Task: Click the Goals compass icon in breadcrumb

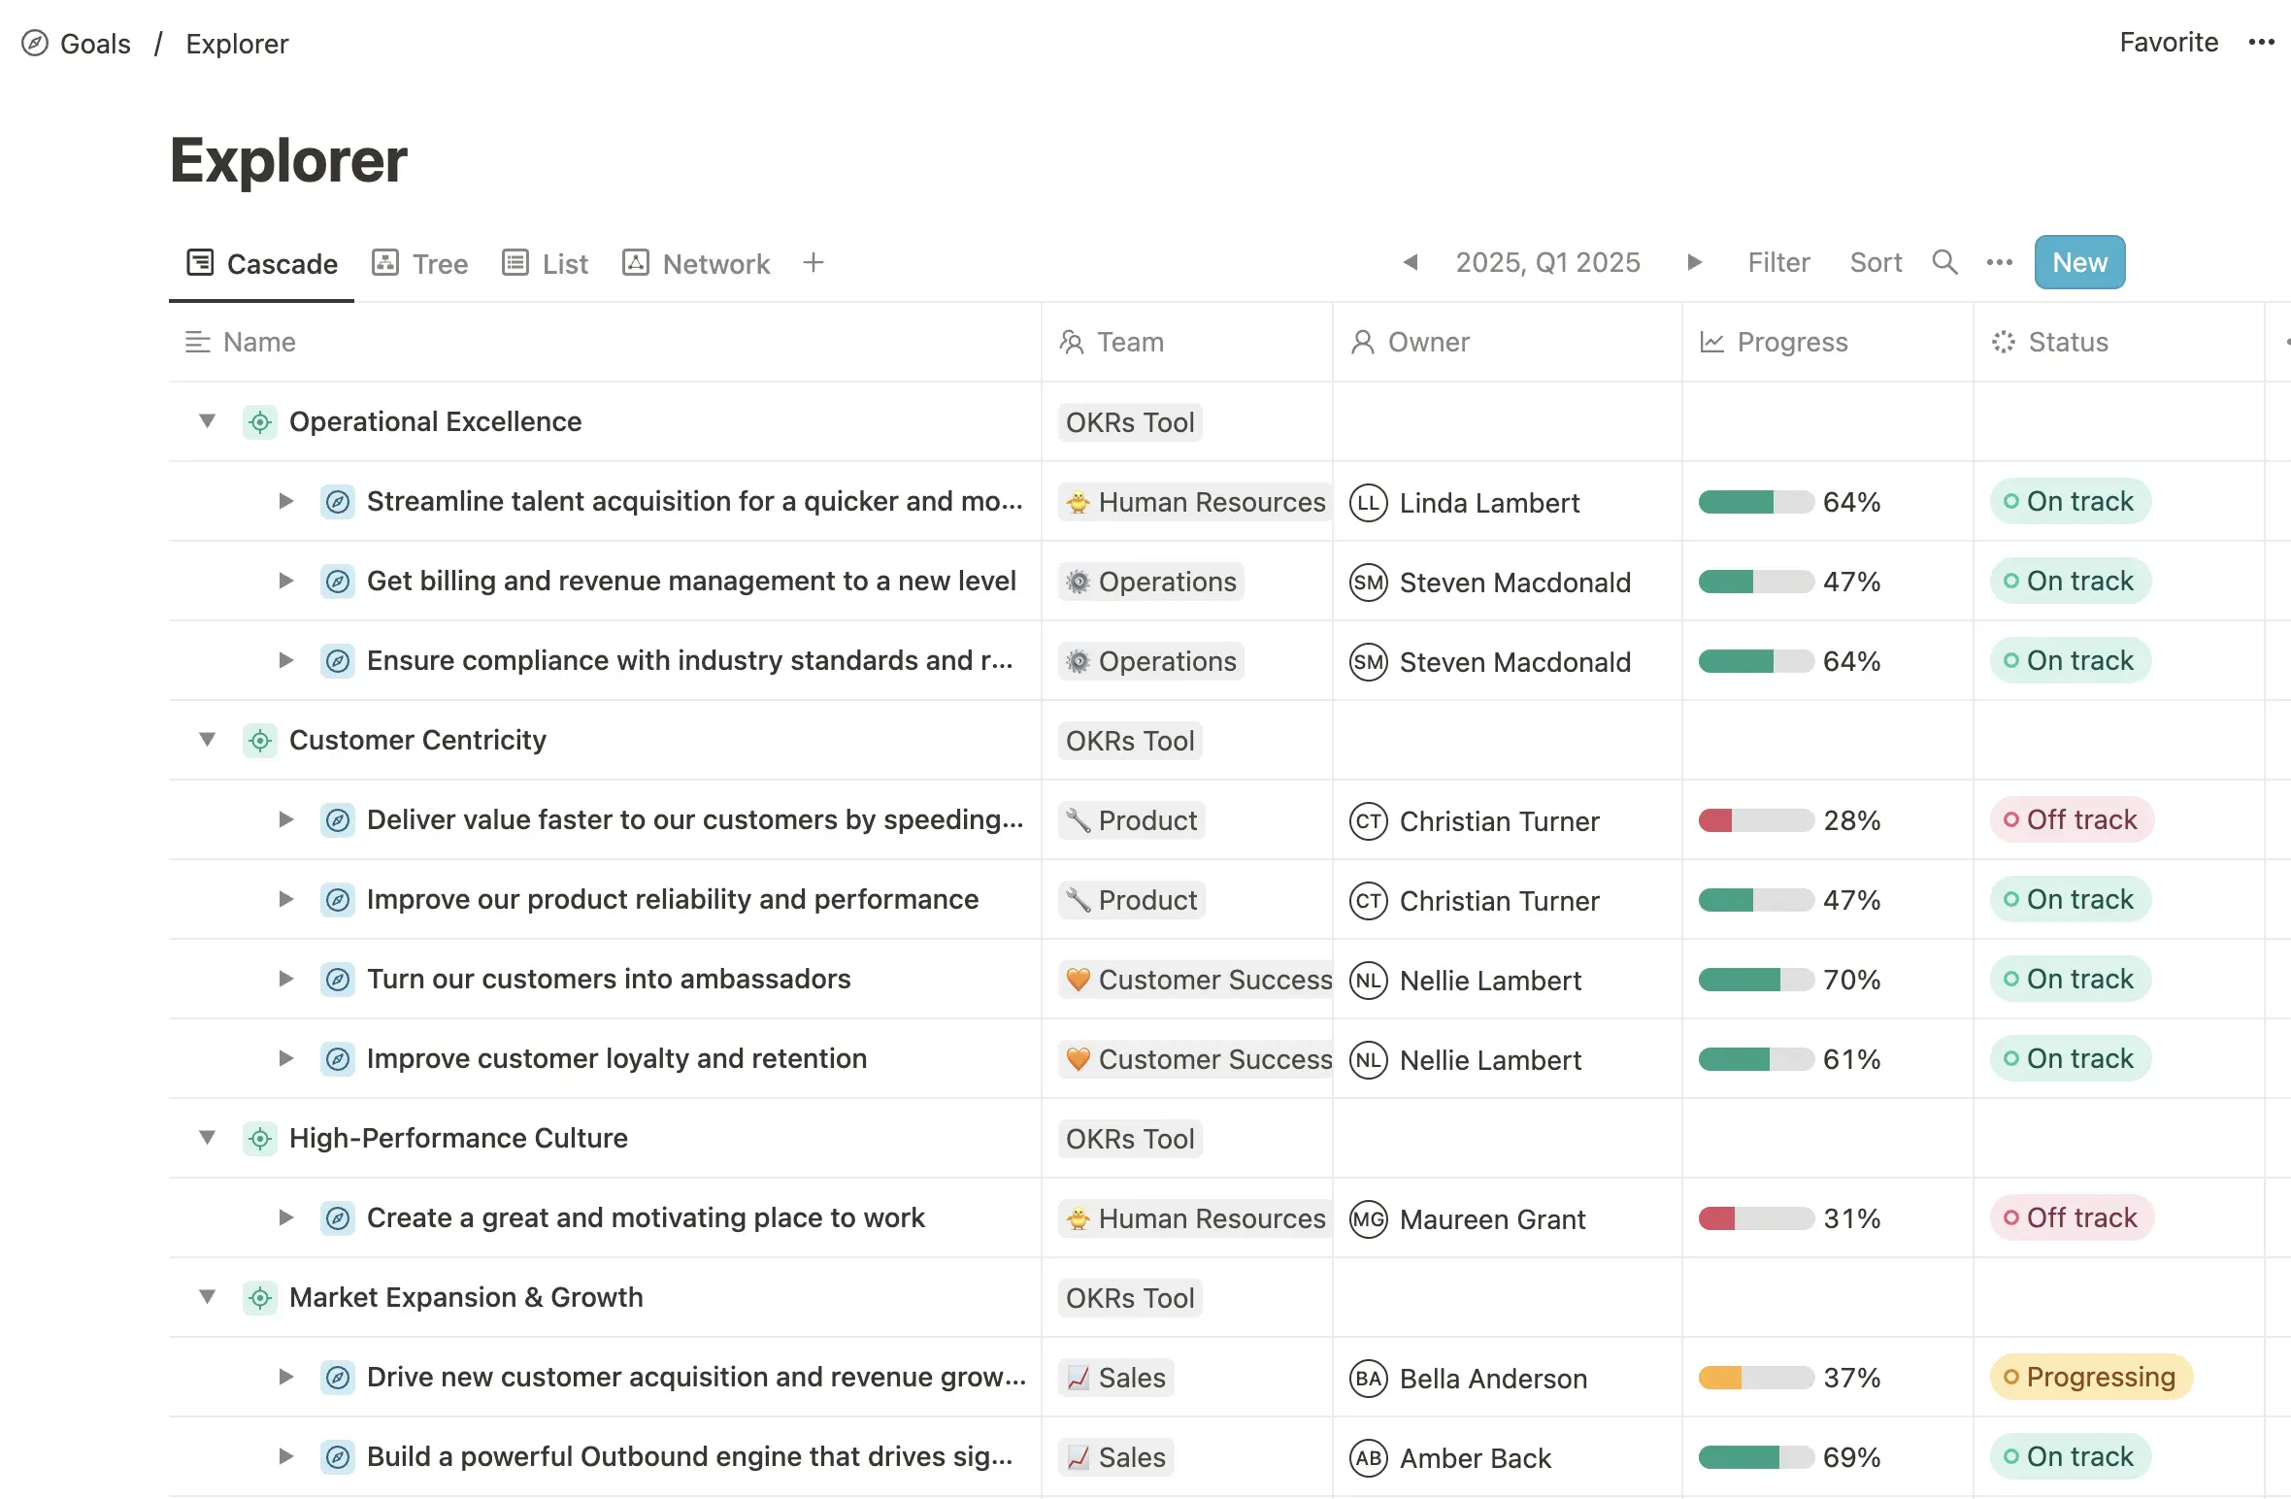Action: click(35, 44)
